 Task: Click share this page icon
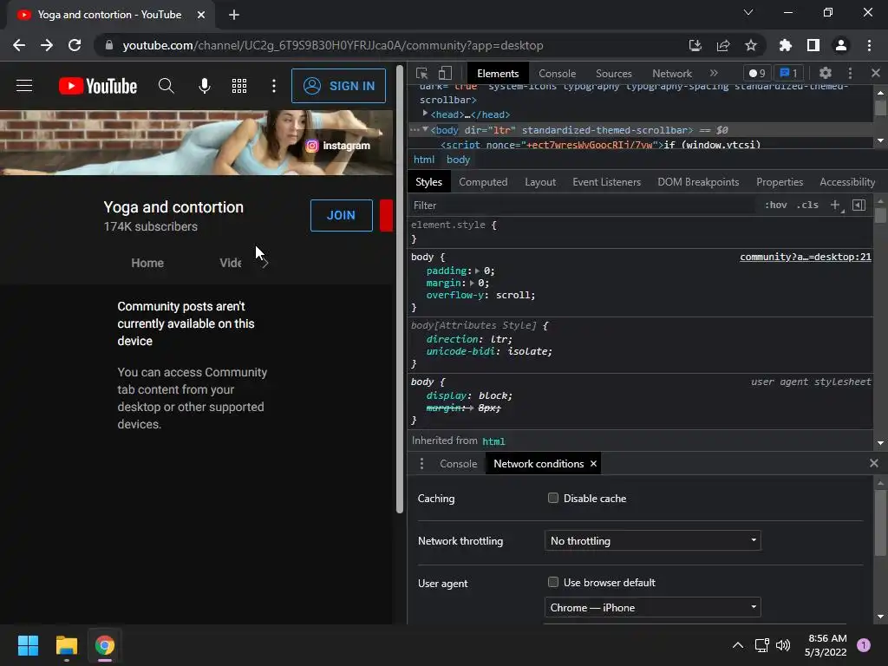(x=723, y=45)
